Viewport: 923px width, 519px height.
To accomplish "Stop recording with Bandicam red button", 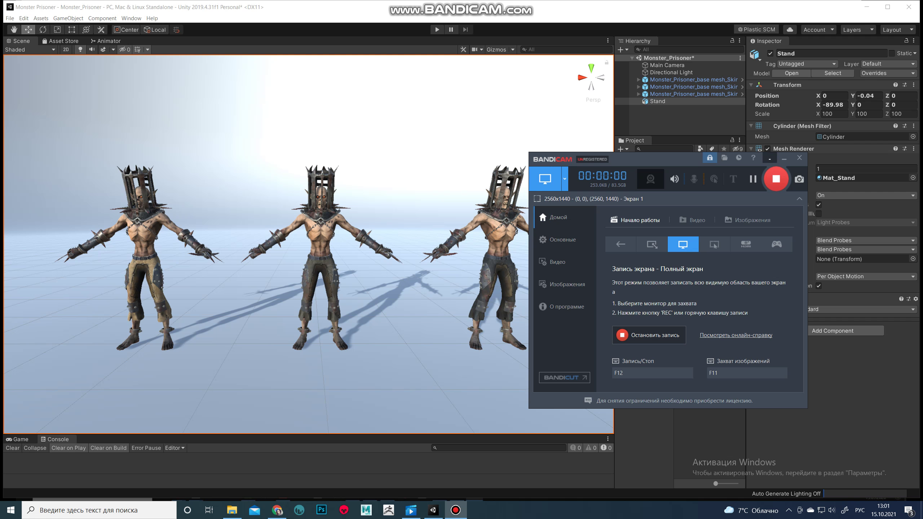I will pyautogui.click(x=776, y=179).
